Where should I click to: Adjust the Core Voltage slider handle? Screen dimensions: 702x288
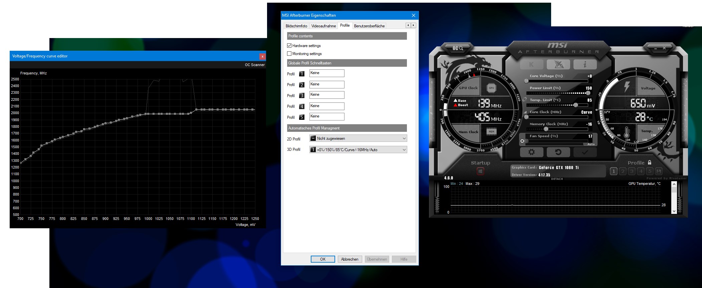click(x=526, y=81)
